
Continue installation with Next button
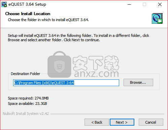click(122, 122)
